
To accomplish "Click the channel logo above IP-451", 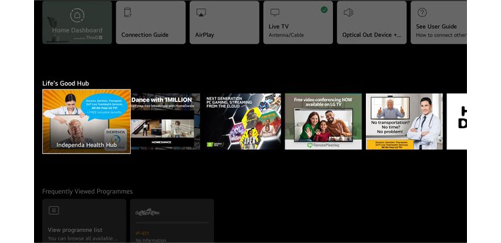I will (147, 212).
